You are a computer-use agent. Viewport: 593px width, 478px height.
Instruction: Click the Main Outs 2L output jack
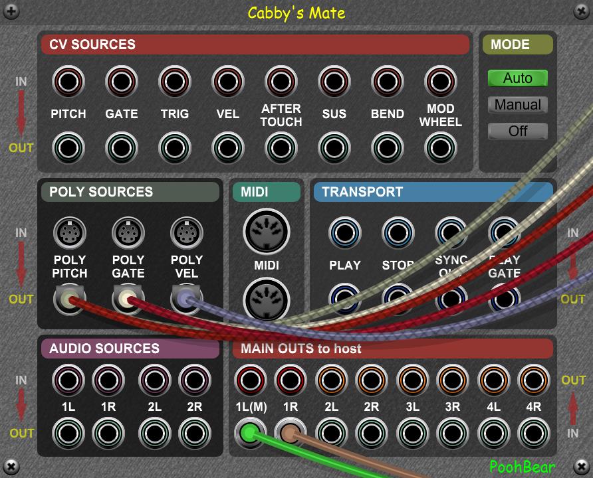tap(332, 380)
